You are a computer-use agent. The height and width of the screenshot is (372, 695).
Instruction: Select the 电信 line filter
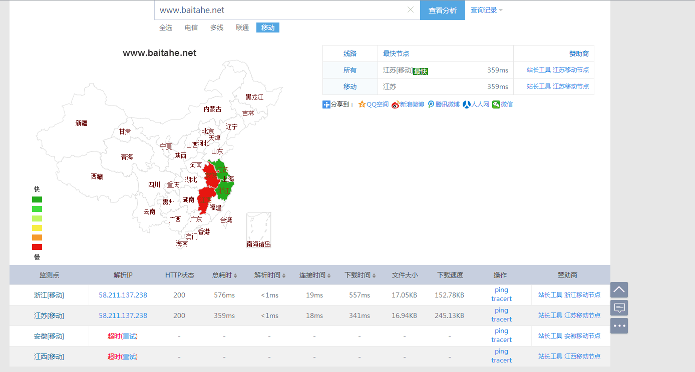[x=191, y=28]
